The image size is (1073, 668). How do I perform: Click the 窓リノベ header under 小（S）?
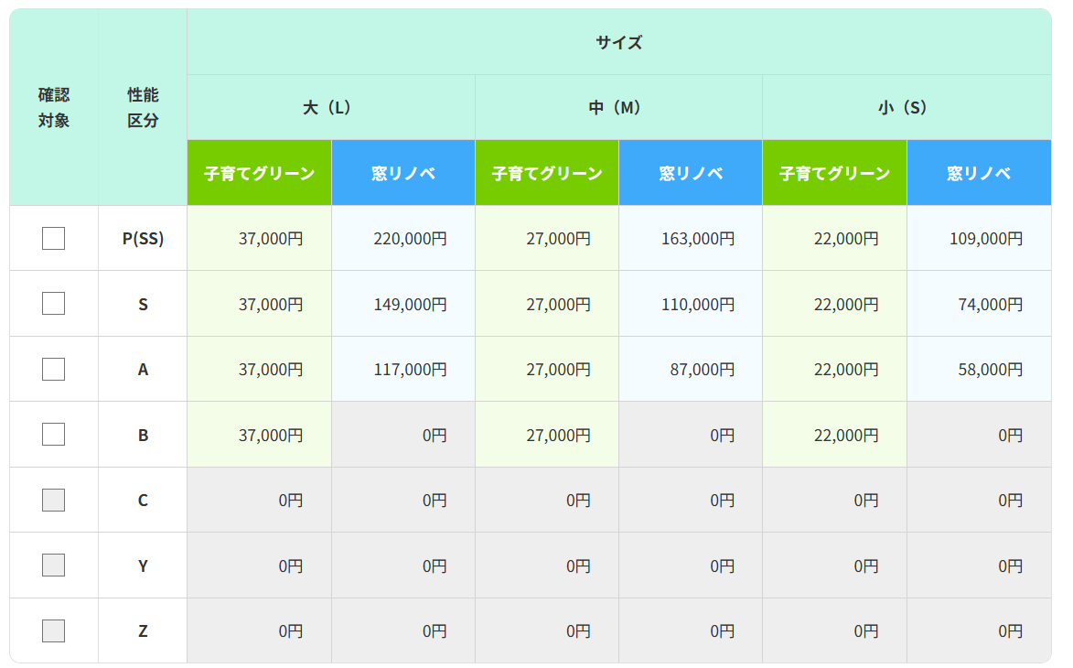pos(978,172)
